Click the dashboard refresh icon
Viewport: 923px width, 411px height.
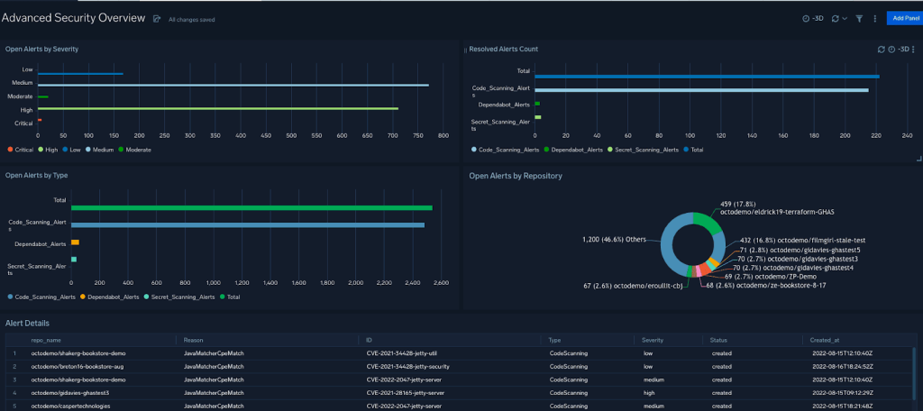[835, 19]
